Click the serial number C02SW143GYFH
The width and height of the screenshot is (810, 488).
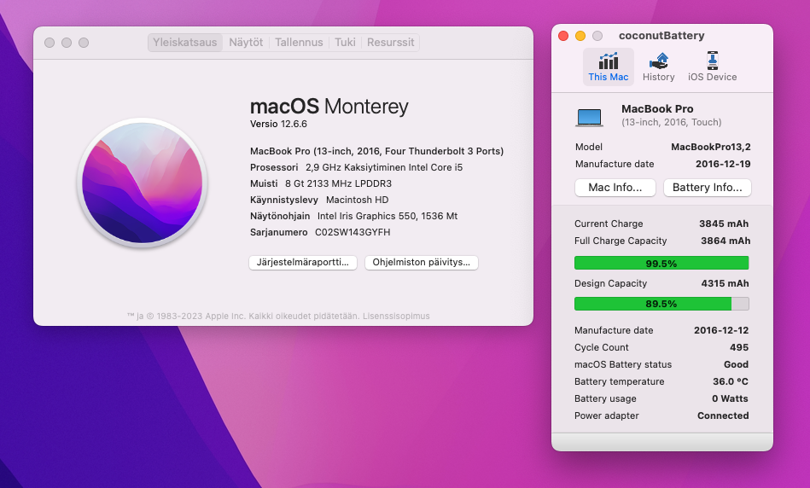point(353,232)
